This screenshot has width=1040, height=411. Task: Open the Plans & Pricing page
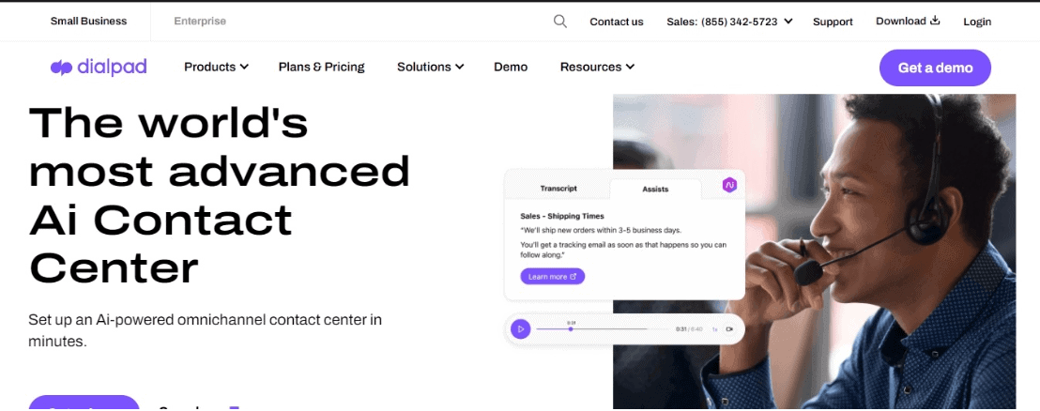coord(322,67)
